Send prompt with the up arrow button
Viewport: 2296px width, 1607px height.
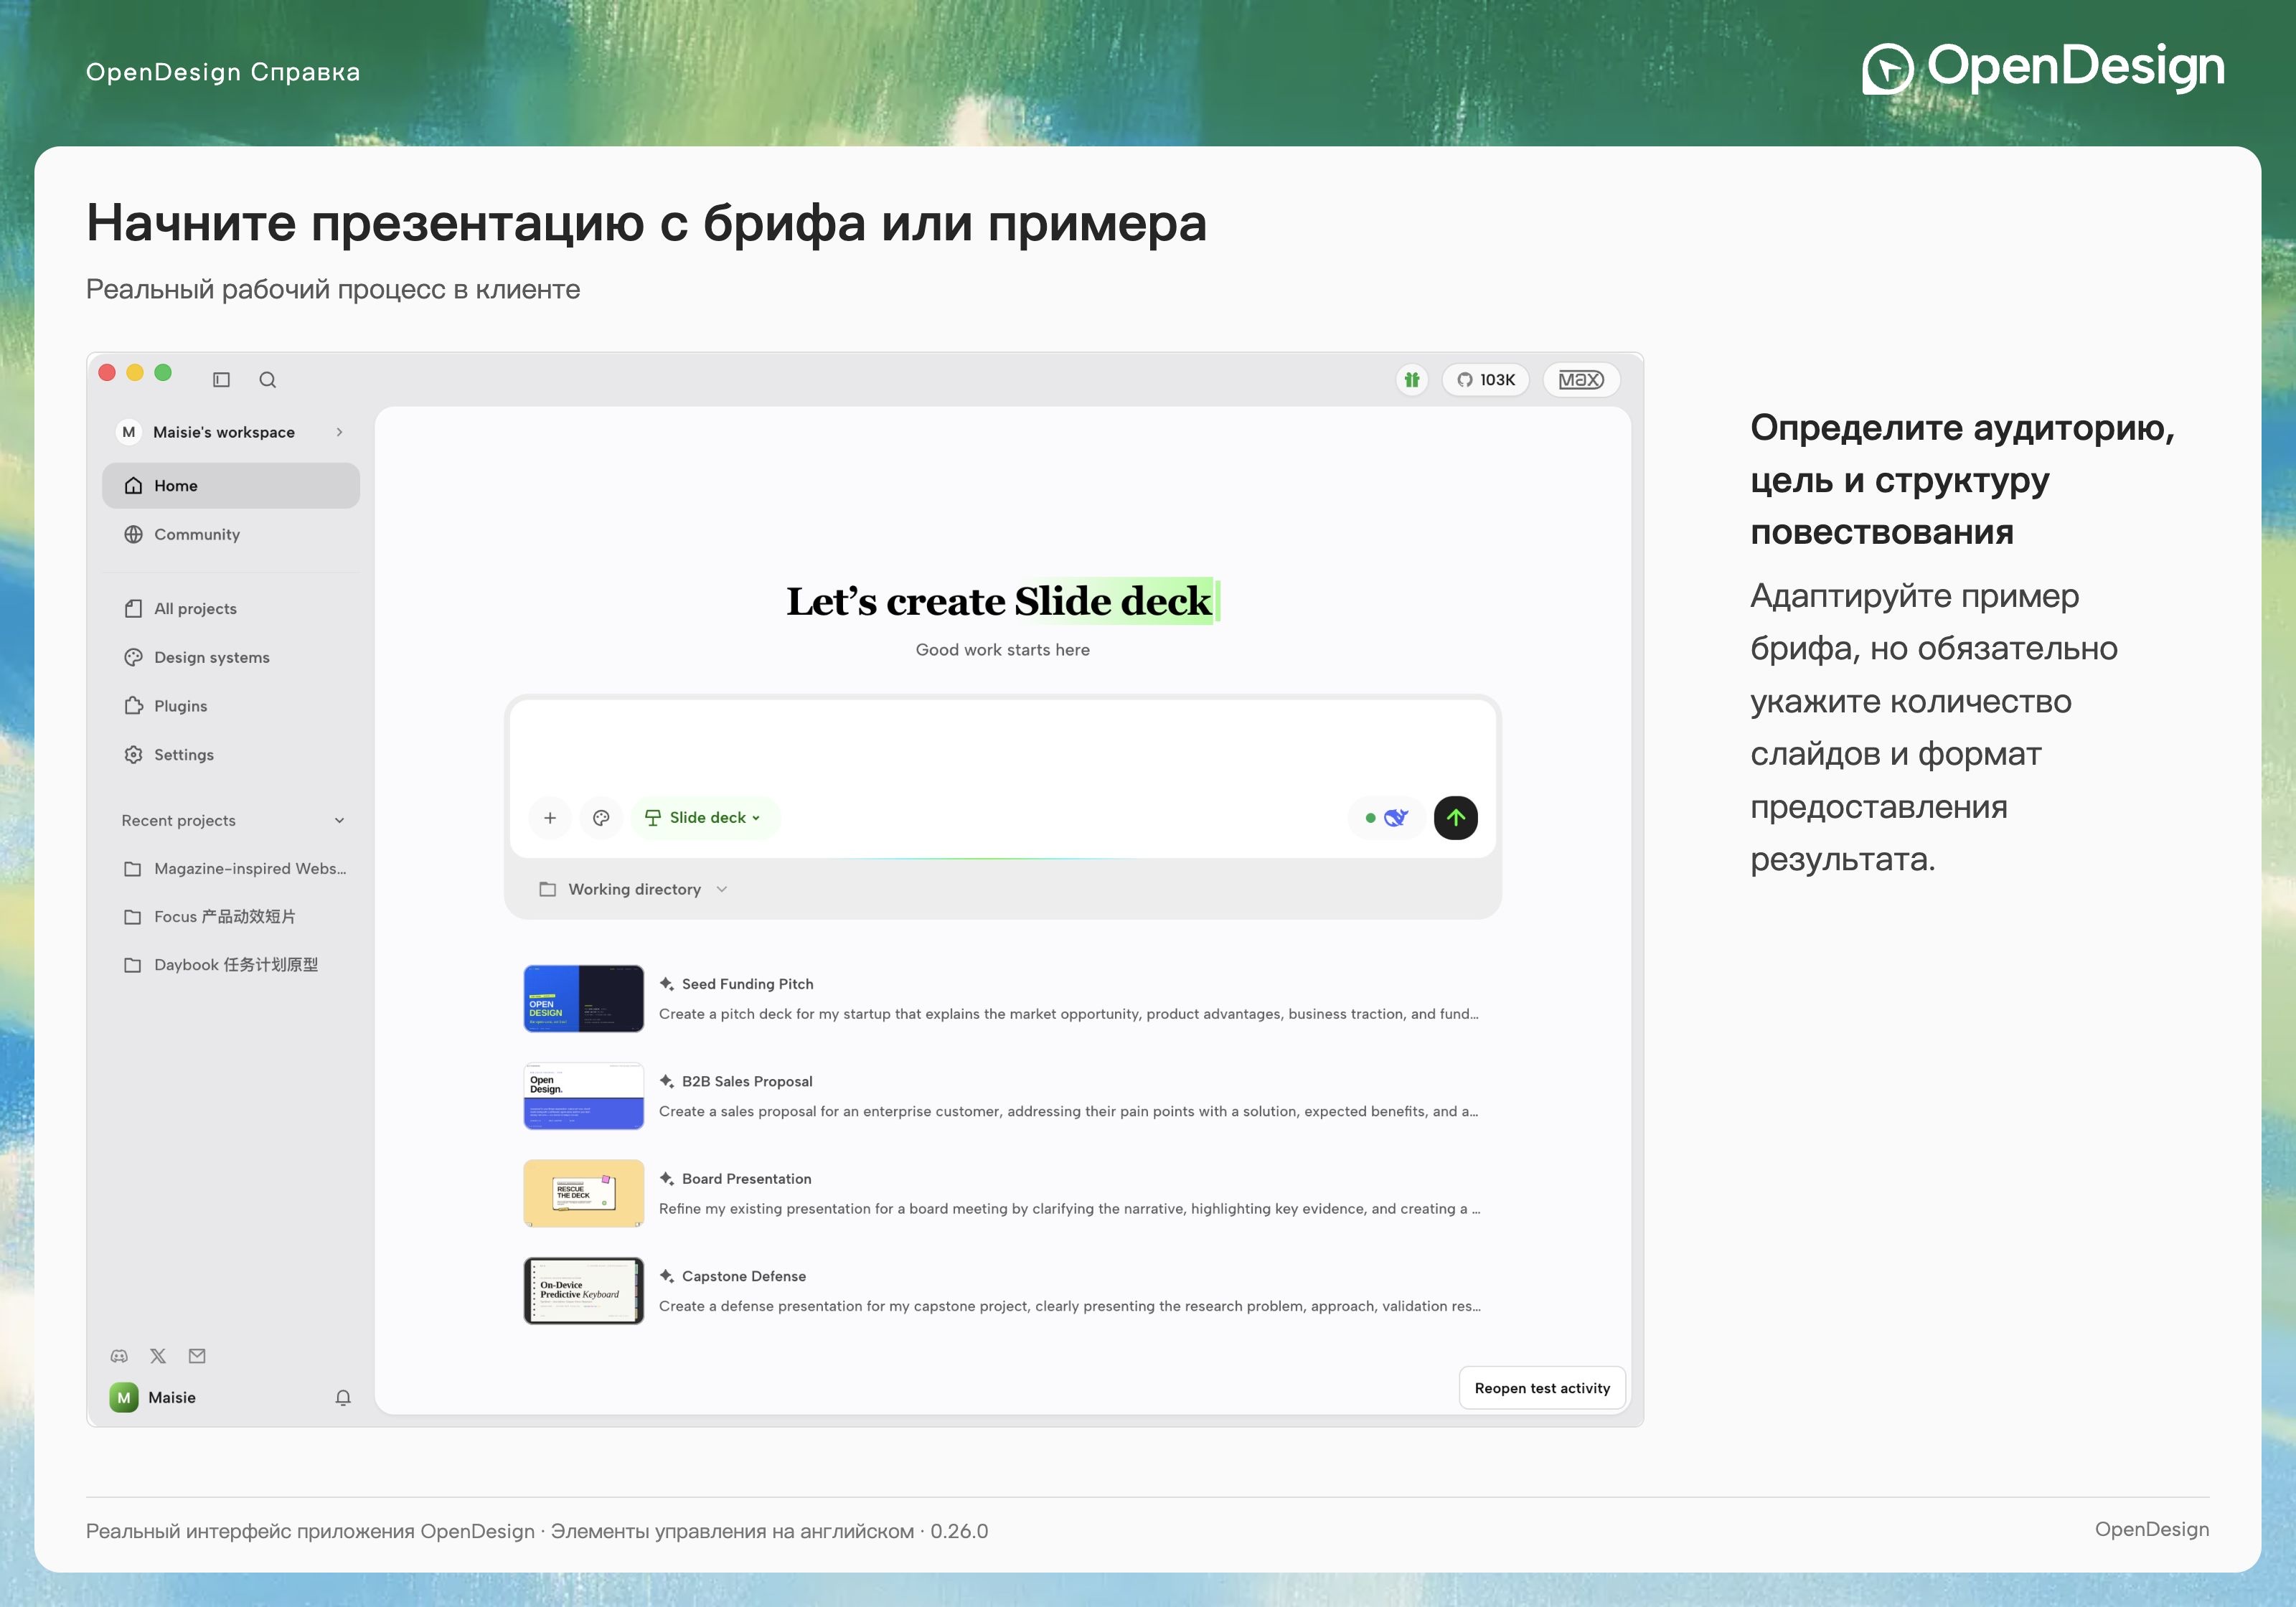click(x=1455, y=818)
